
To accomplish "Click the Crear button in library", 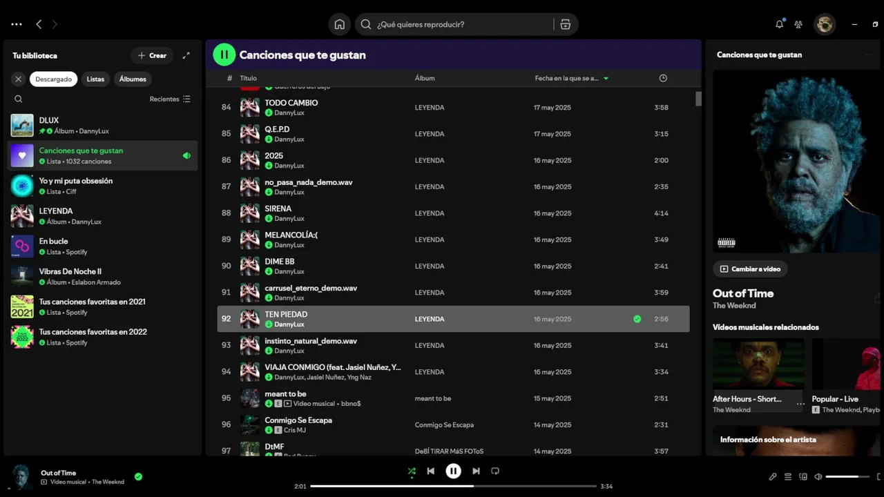I will pos(152,55).
